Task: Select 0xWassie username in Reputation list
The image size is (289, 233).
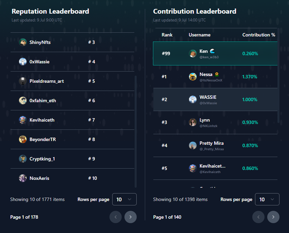Action: [40, 62]
